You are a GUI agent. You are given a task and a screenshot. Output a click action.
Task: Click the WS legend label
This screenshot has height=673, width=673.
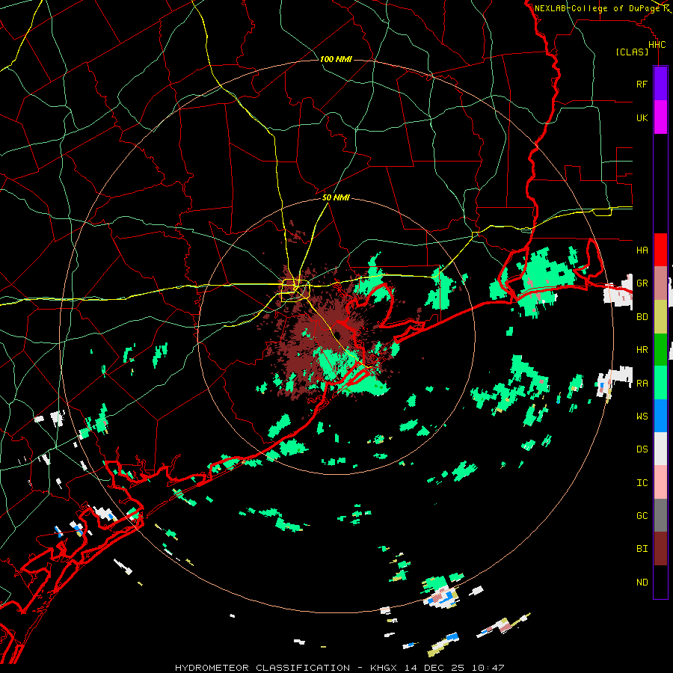tap(642, 417)
